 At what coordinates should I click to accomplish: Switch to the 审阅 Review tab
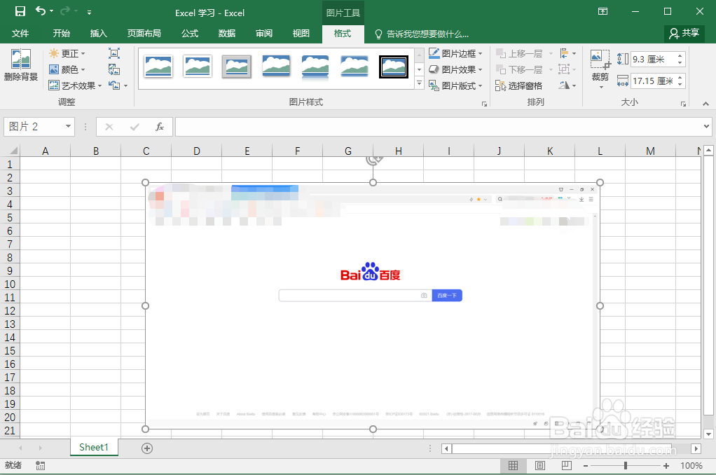(x=264, y=34)
